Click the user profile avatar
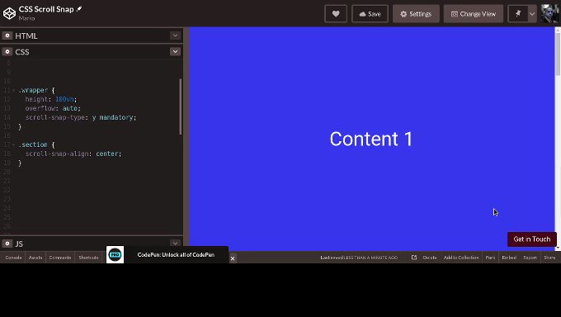561x317 pixels. click(x=550, y=14)
